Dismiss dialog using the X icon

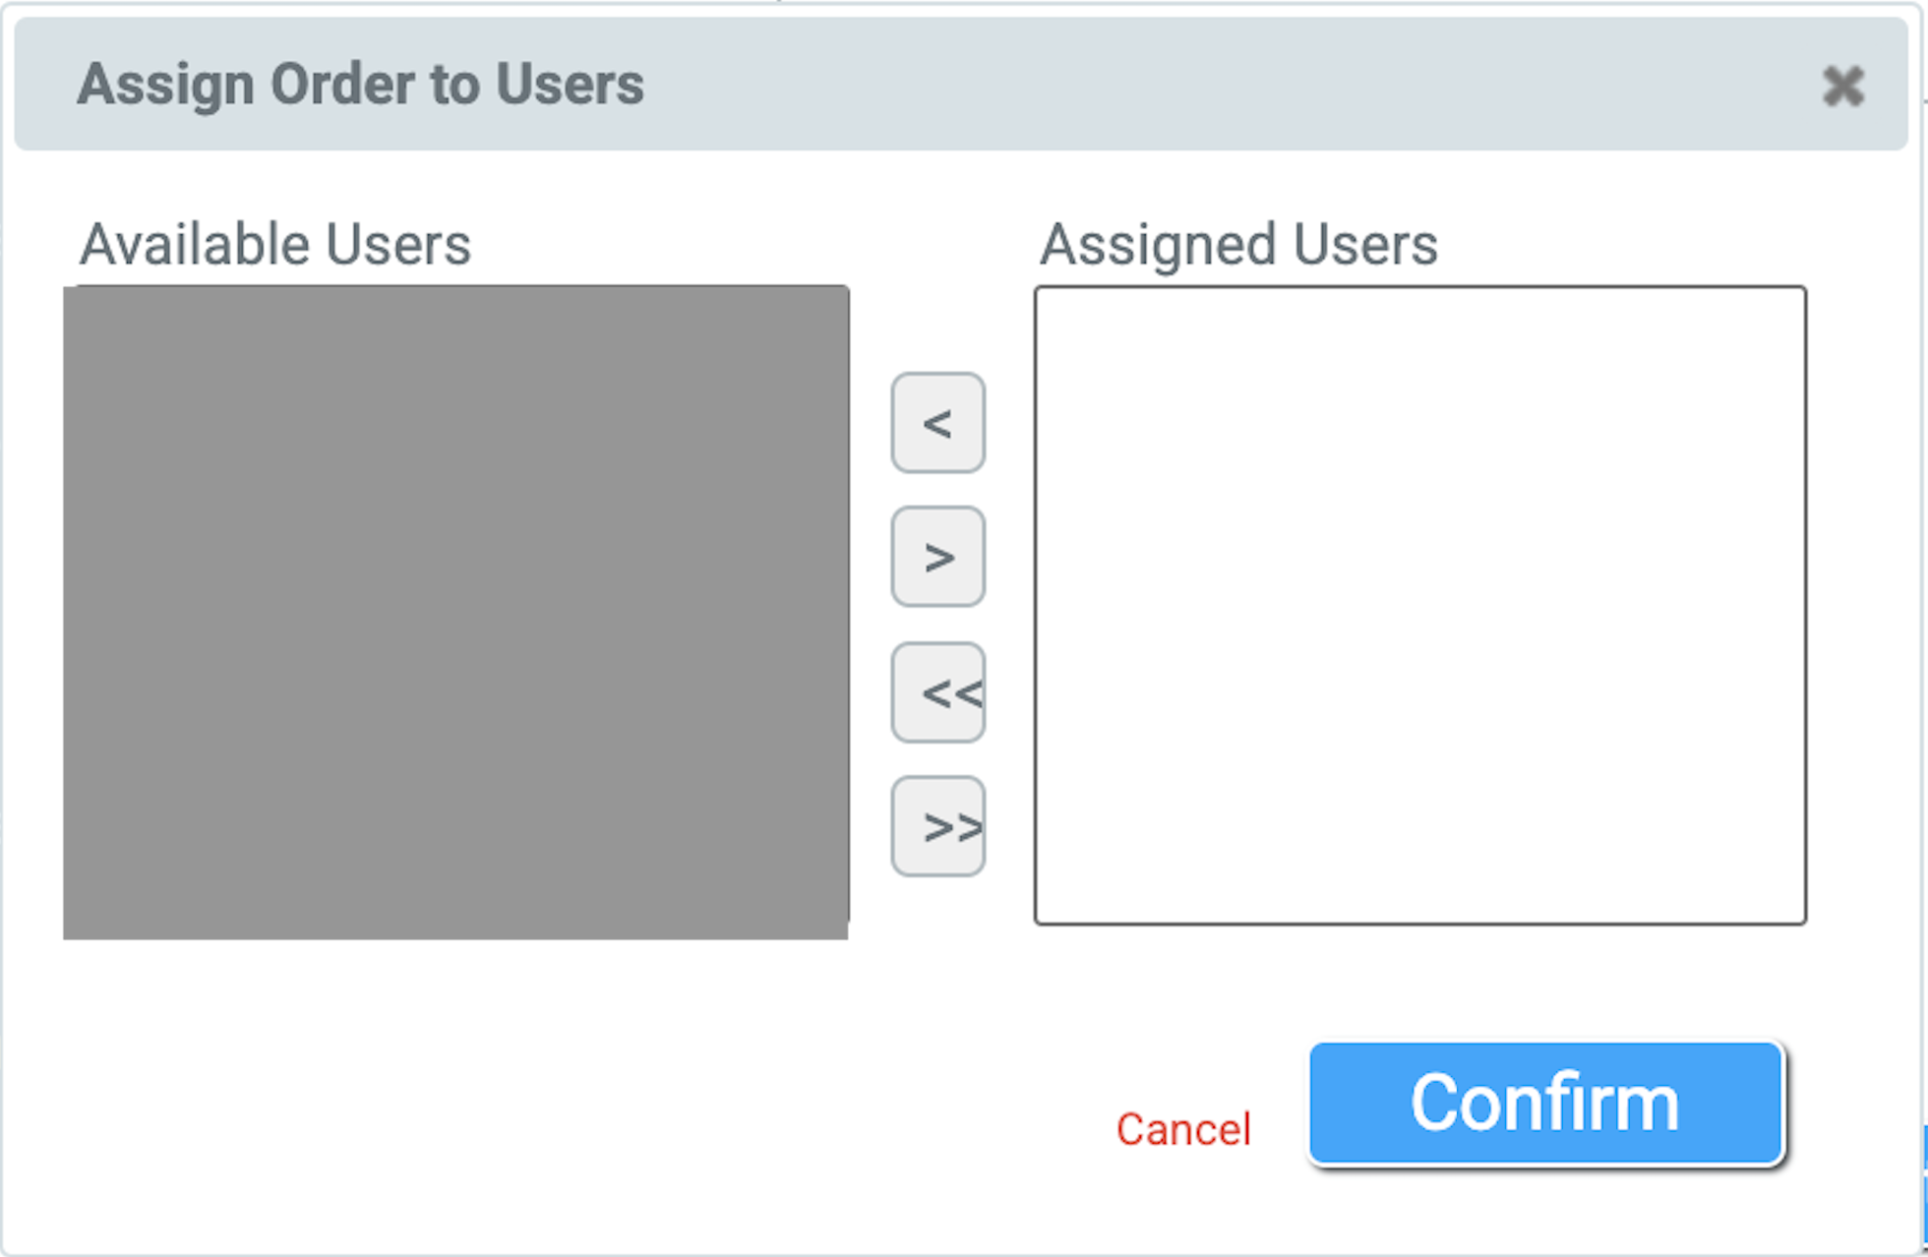(1842, 86)
